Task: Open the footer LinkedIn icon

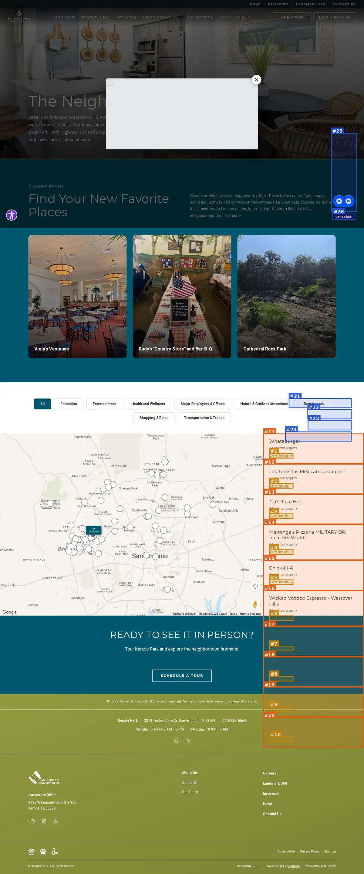Action: (x=44, y=821)
